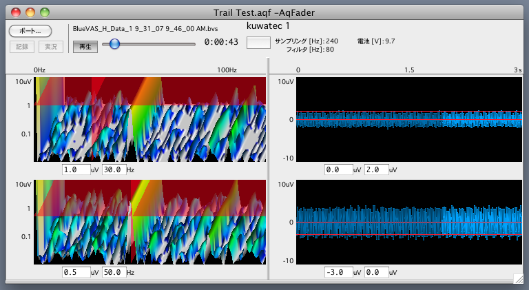Click the 1.0 uV threshold field
Screen dimensions: 529x290
click(76, 169)
